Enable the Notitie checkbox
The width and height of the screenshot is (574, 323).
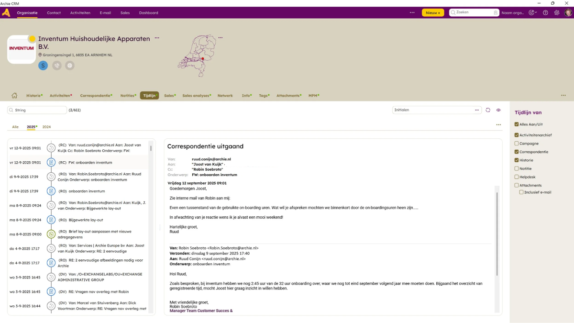click(x=517, y=168)
